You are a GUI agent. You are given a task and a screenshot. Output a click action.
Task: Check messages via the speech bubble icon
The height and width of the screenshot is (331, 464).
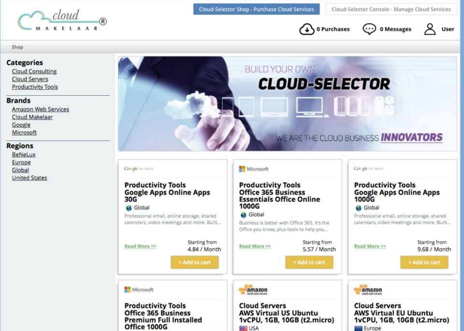pos(369,29)
